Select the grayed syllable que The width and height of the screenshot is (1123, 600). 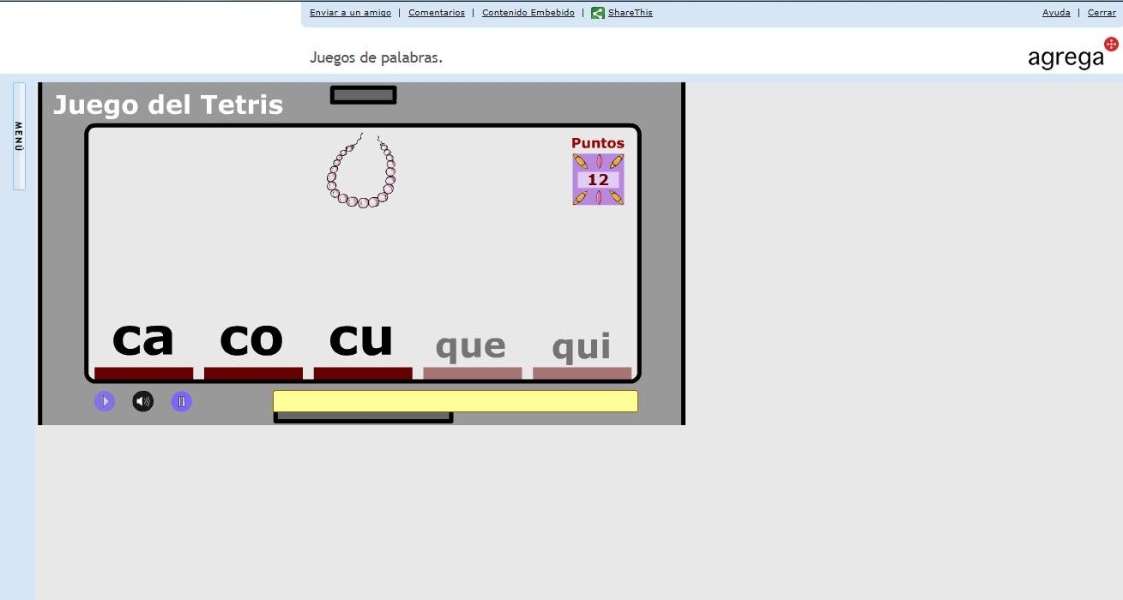click(470, 344)
